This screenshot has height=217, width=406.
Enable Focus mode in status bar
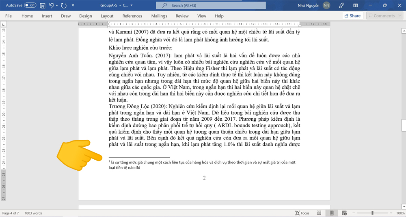point(302,213)
